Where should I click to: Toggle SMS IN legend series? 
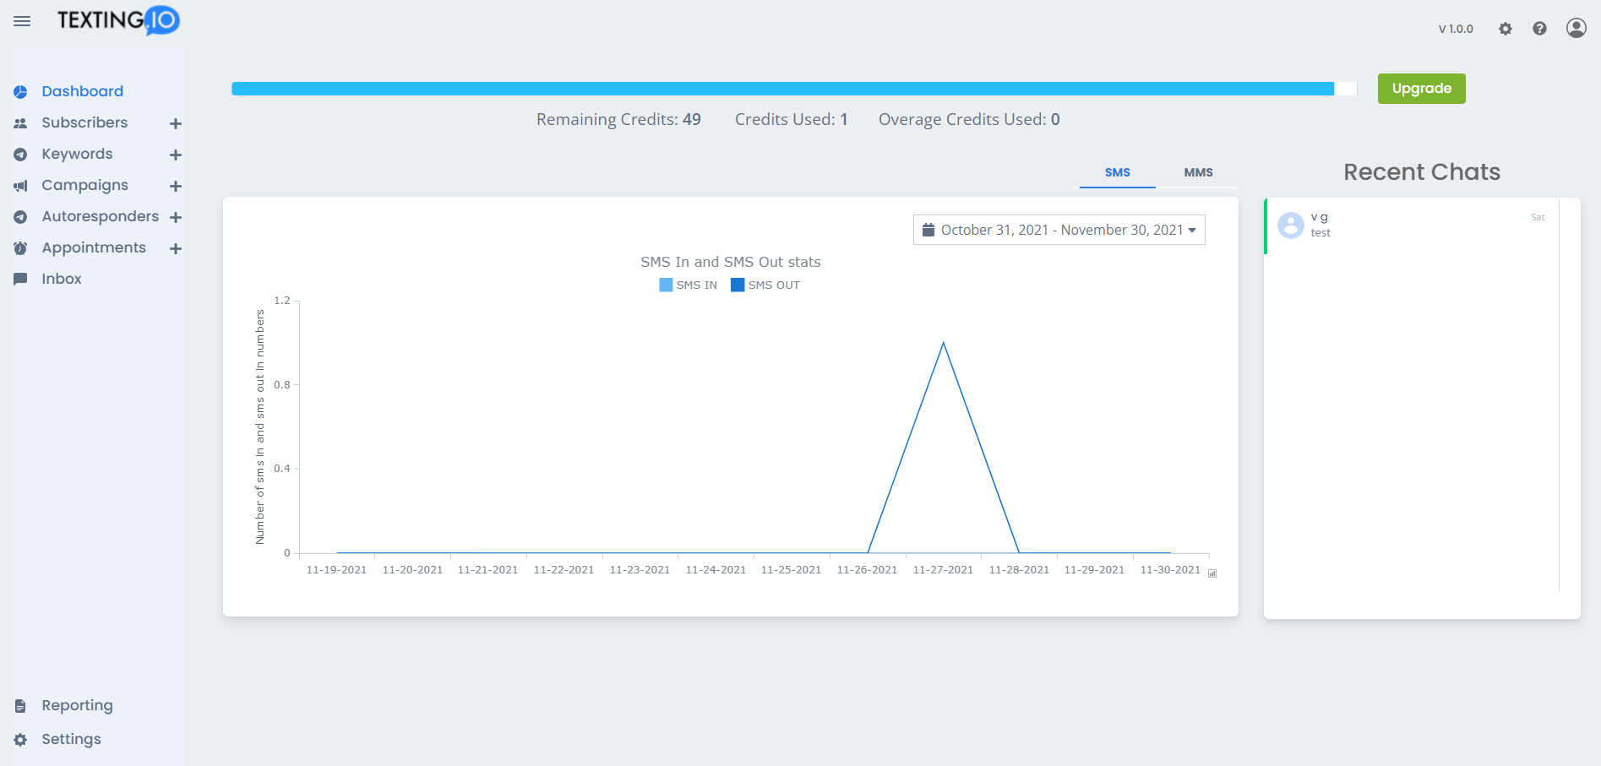688,285
